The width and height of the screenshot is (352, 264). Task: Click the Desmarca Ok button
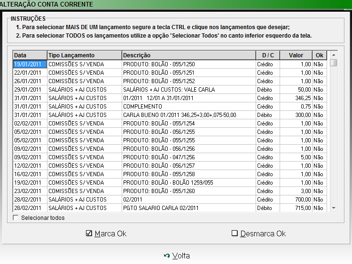[258, 233]
